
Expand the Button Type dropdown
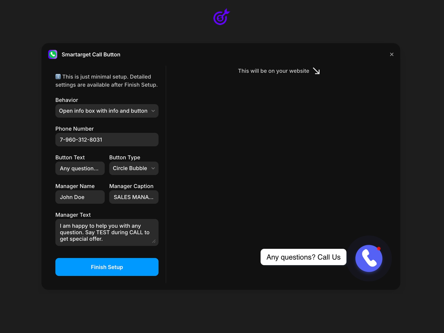point(134,168)
